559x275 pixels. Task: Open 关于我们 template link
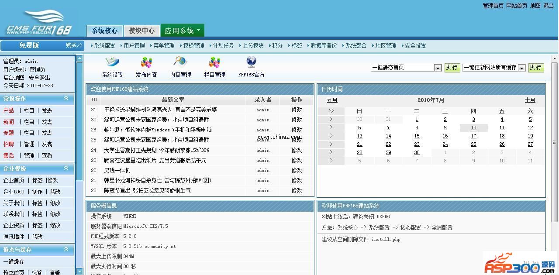(14, 203)
